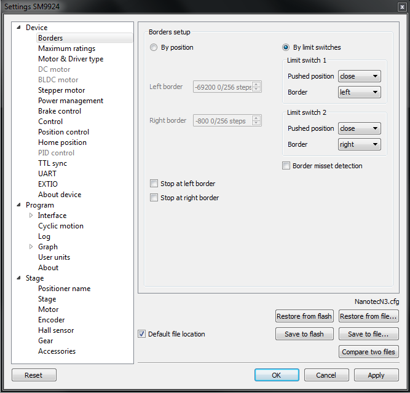The height and width of the screenshot is (393, 410).
Task: Check Stop at left border
Action: [x=154, y=184]
